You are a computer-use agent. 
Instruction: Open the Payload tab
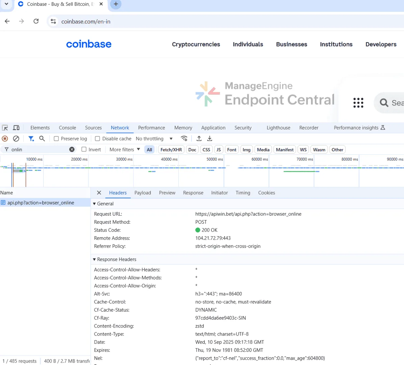[x=143, y=193]
